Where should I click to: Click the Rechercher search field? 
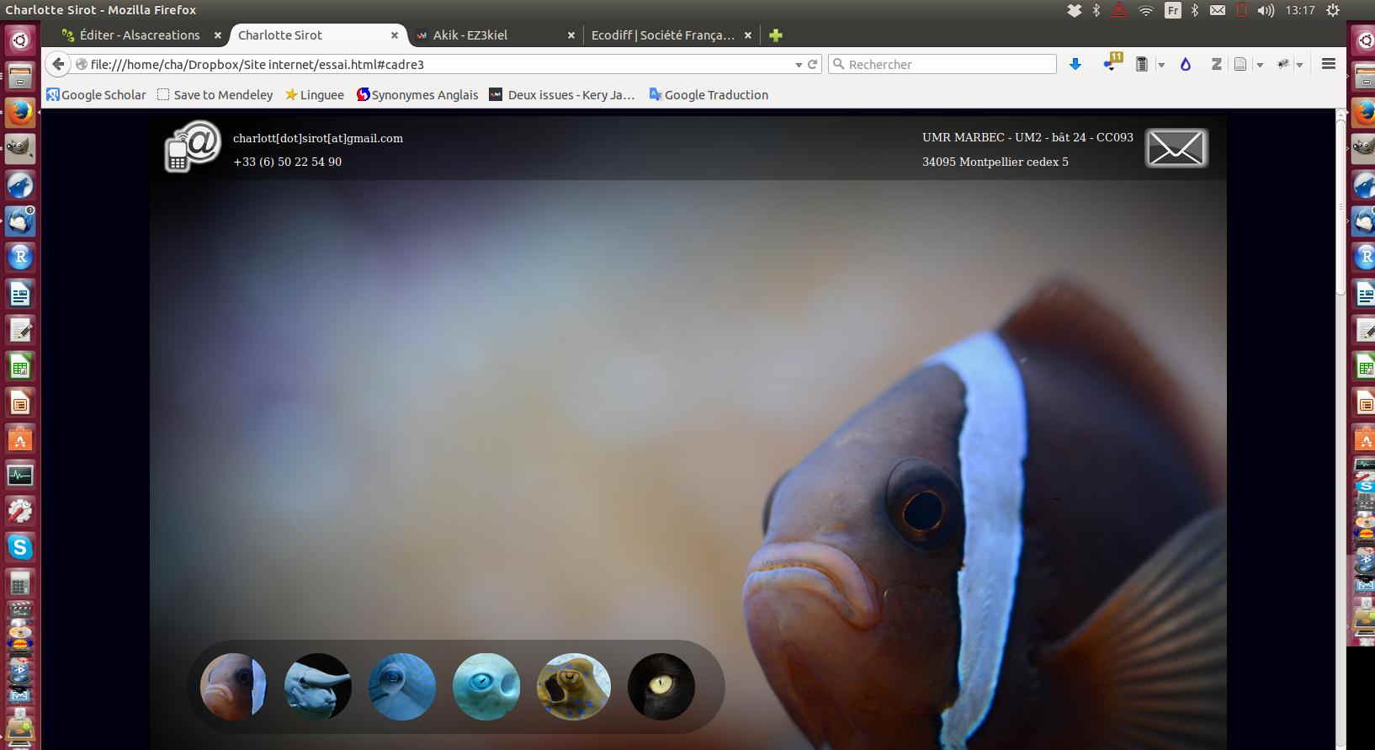(942, 64)
